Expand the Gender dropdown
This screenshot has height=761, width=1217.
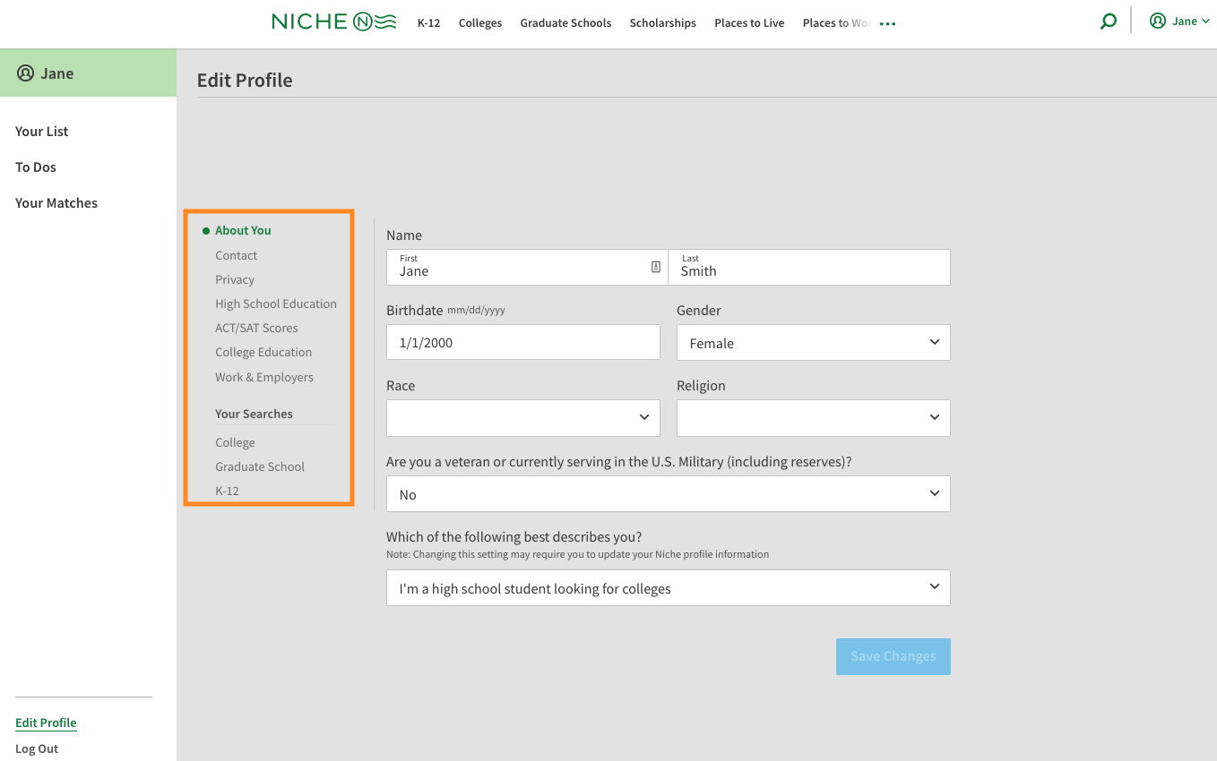tap(813, 343)
